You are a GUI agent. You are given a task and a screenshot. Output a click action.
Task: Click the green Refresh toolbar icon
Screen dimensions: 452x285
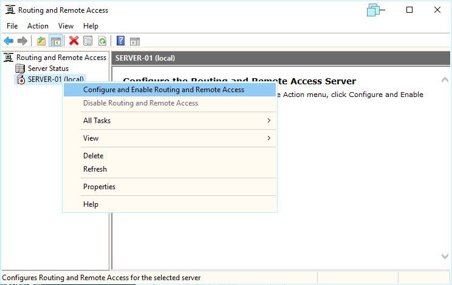tap(102, 41)
